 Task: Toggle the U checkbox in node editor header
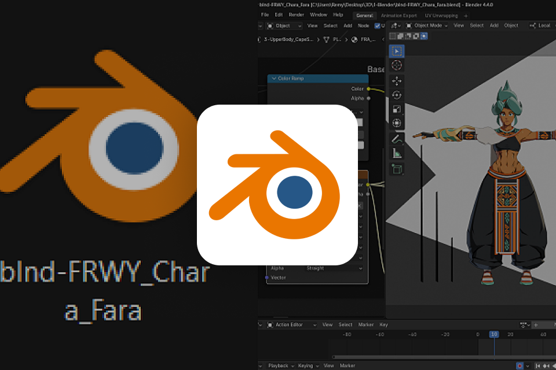point(378,25)
